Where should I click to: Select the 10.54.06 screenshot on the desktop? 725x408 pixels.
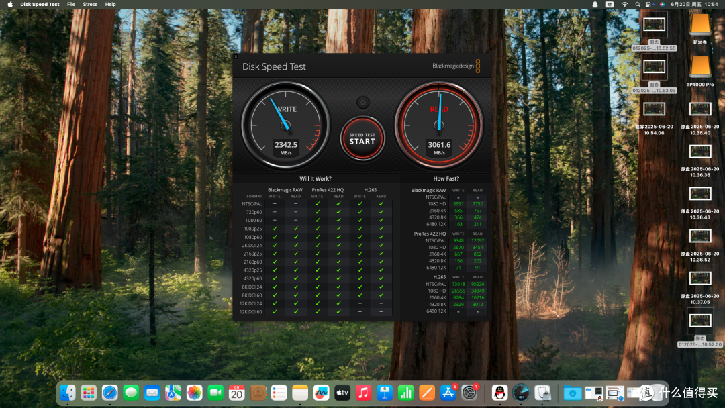click(x=655, y=118)
